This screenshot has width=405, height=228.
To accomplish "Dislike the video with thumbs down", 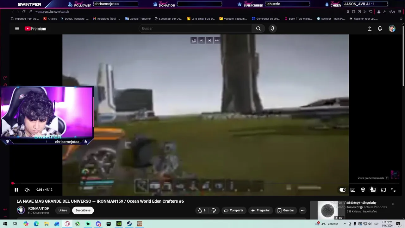I will pos(214,210).
